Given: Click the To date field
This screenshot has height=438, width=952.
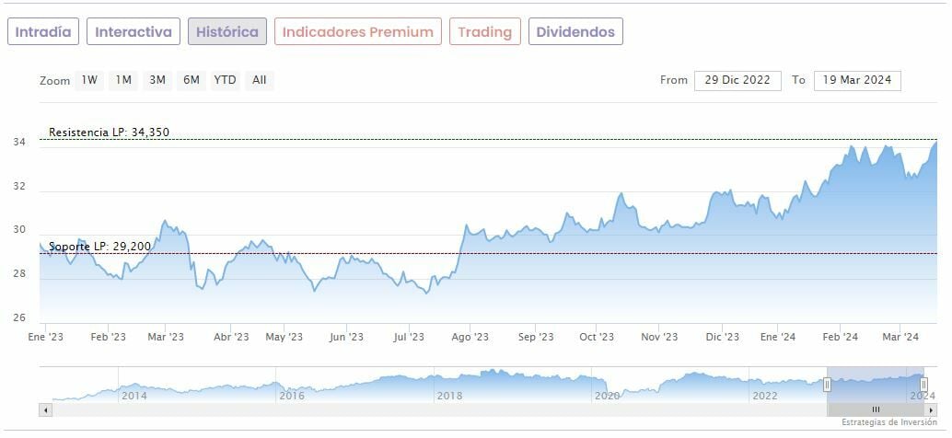Looking at the screenshot, I should pos(858,81).
